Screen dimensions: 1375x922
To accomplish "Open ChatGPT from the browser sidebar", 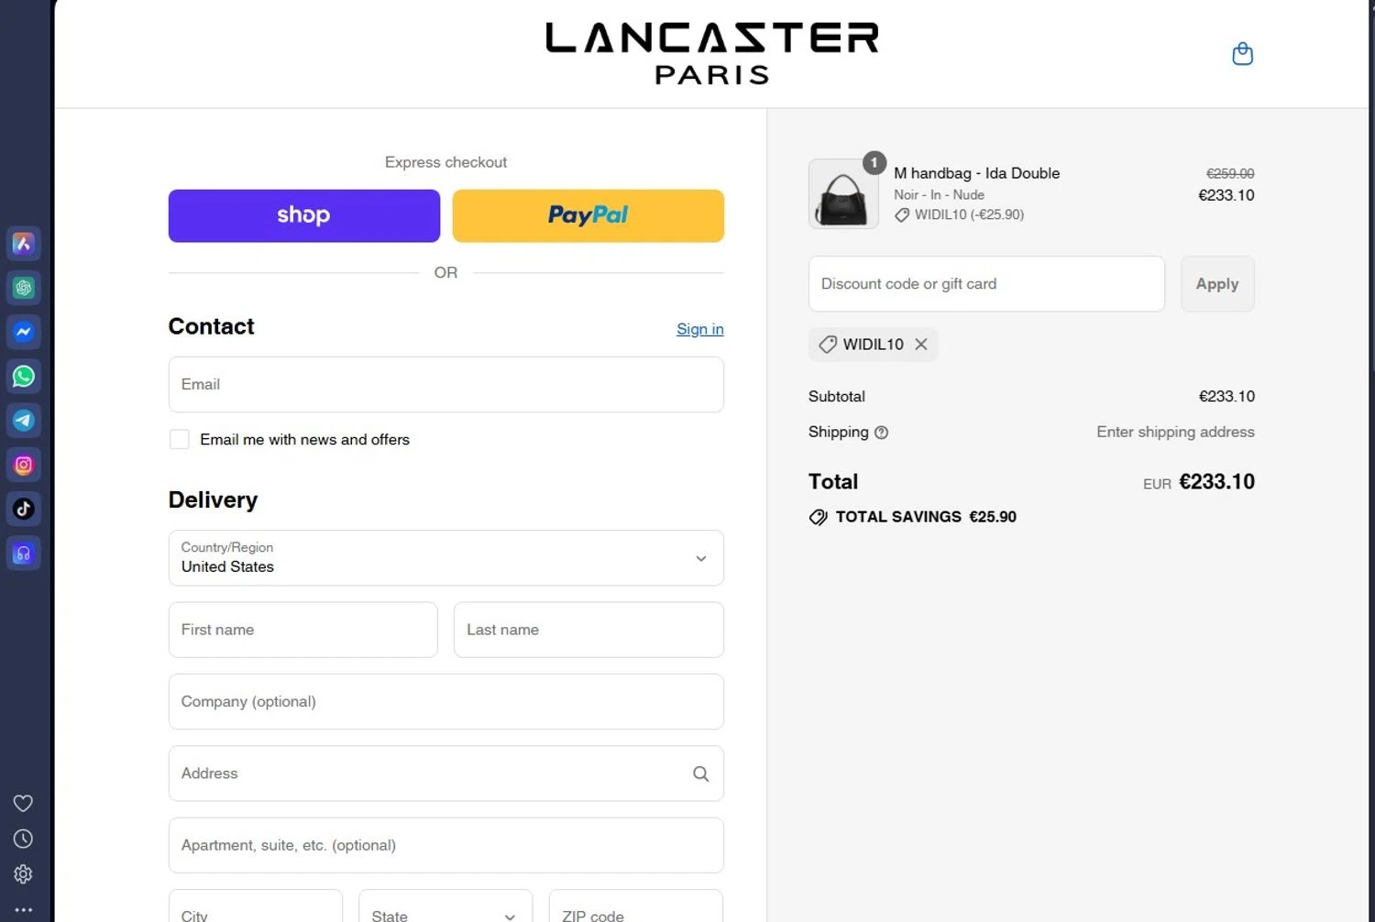I will [24, 288].
